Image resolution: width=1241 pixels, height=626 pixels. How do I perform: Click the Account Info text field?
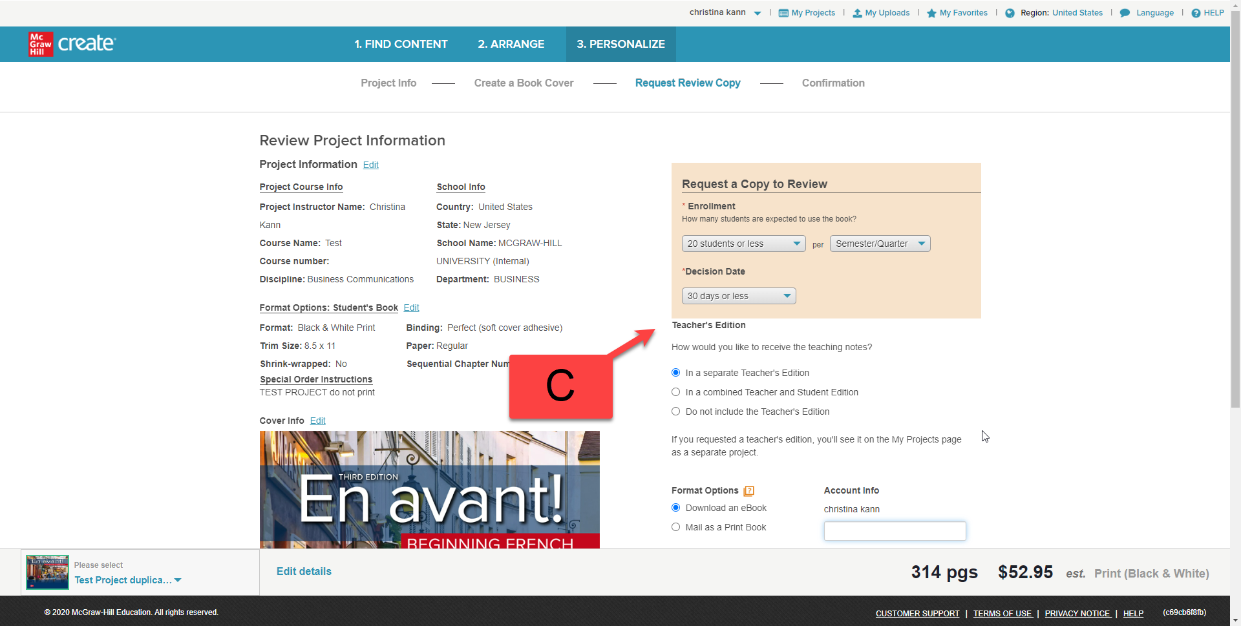click(x=895, y=531)
